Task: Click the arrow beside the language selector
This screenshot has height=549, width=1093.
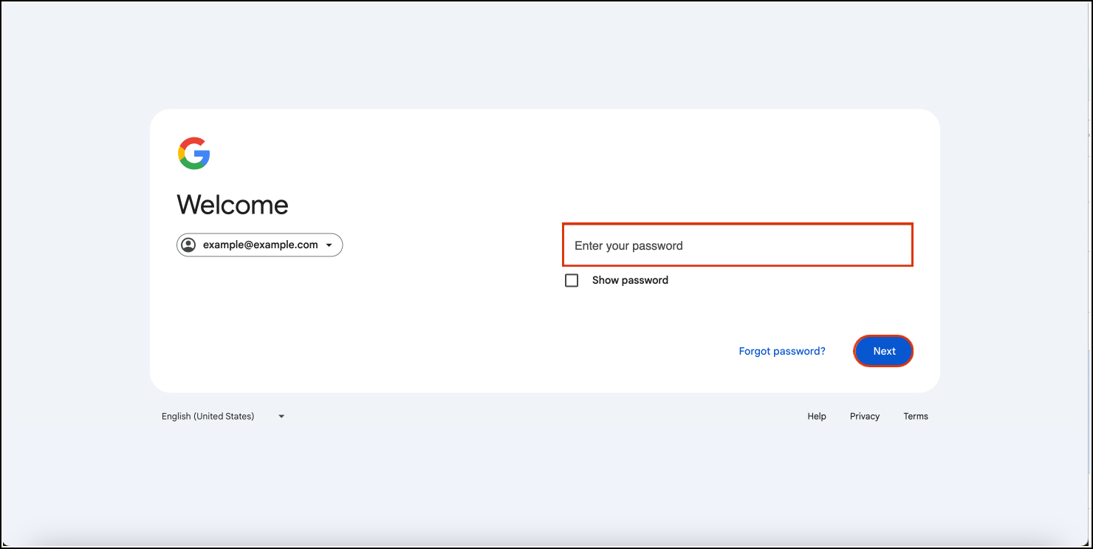Action: (281, 417)
